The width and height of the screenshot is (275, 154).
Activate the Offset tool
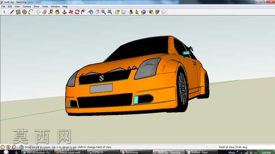pyautogui.click(x=83, y=12)
